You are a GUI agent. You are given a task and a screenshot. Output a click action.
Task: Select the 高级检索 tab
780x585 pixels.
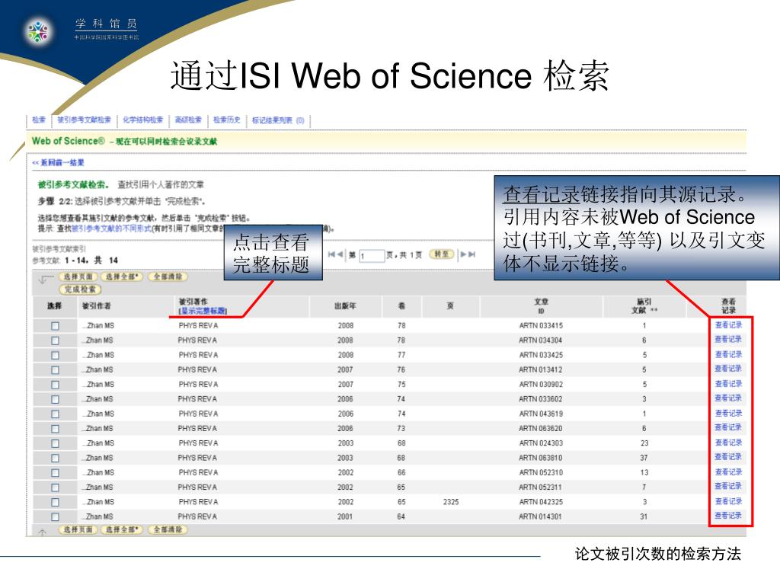(x=188, y=120)
